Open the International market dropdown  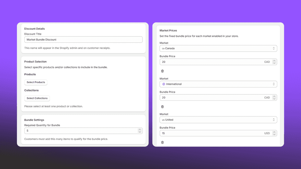(x=218, y=84)
